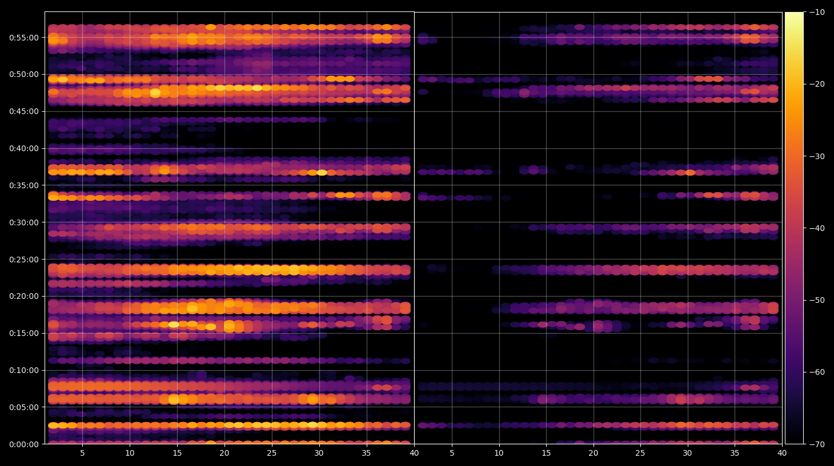834x466 pixels.
Task: Click the 0:10:00 y-axis tick label
Action: click(24, 370)
